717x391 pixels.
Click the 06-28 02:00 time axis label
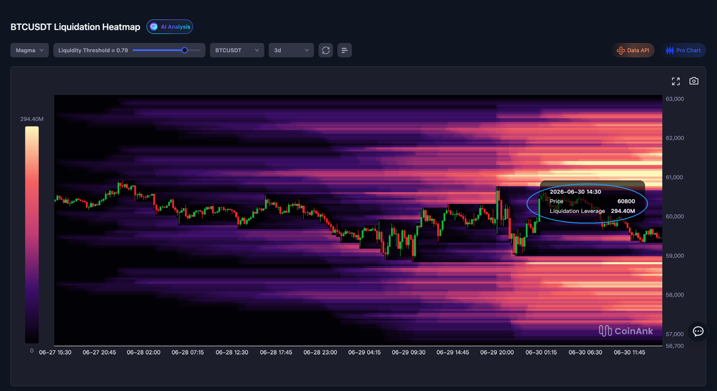(x=144, y=353)
